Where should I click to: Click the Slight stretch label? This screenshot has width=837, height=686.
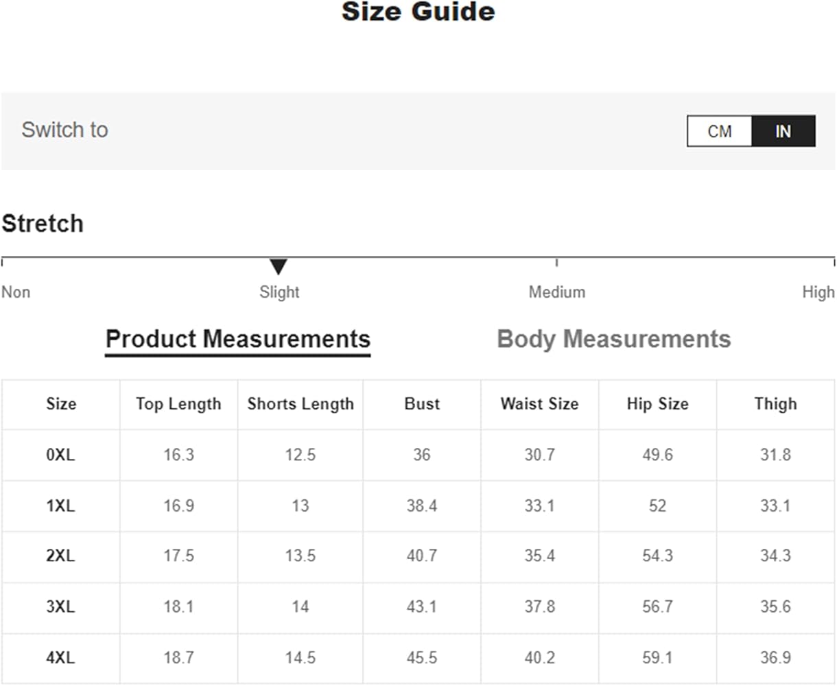[279, 292]
